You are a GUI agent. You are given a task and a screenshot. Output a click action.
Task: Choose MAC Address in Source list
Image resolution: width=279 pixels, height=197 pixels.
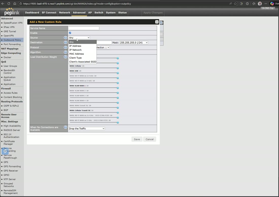pos(83,54)
